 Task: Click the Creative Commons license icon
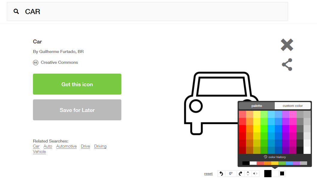pyautogui.click(x=36, y=63)
